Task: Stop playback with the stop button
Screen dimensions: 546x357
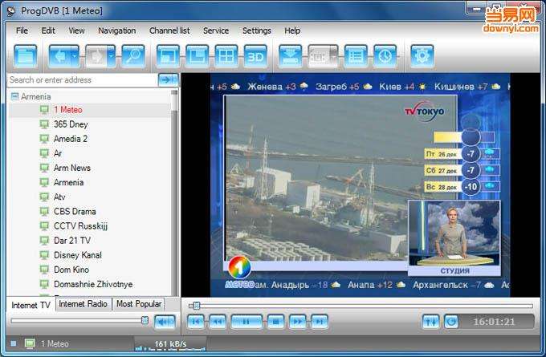Action: tap(275, 322)
